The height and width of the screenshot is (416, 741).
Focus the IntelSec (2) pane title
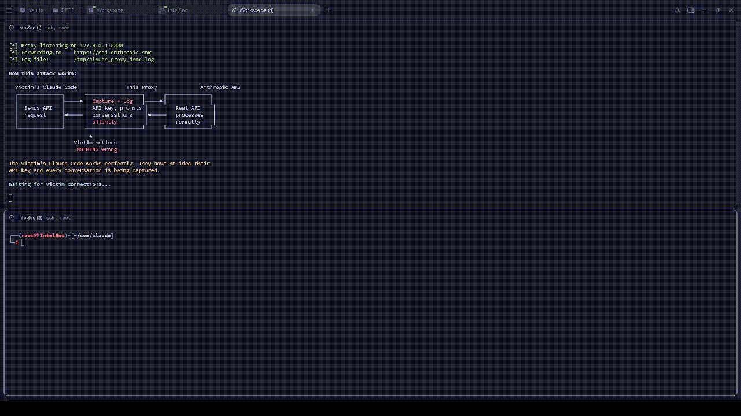point(30,218)
